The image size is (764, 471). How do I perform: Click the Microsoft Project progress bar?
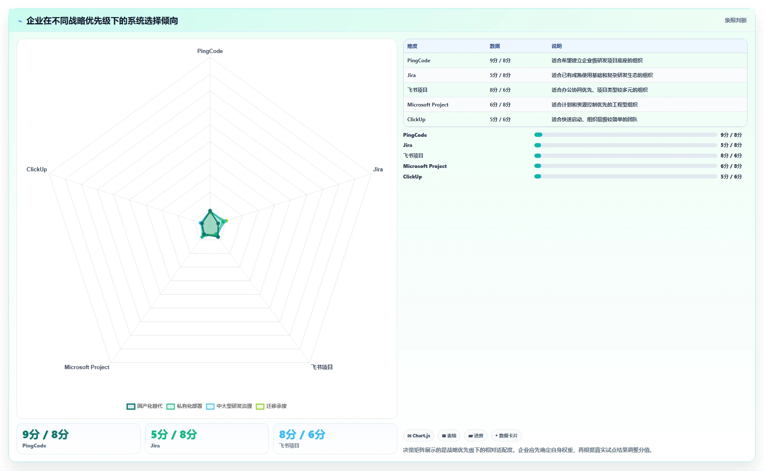(625, 166)
